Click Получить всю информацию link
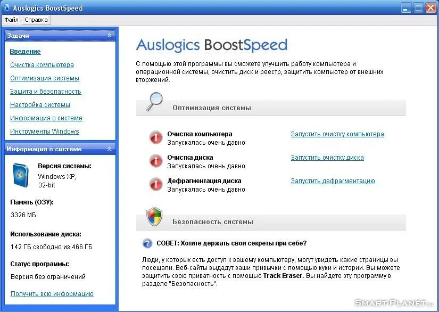The image size is (439, 312). point(52,294)
